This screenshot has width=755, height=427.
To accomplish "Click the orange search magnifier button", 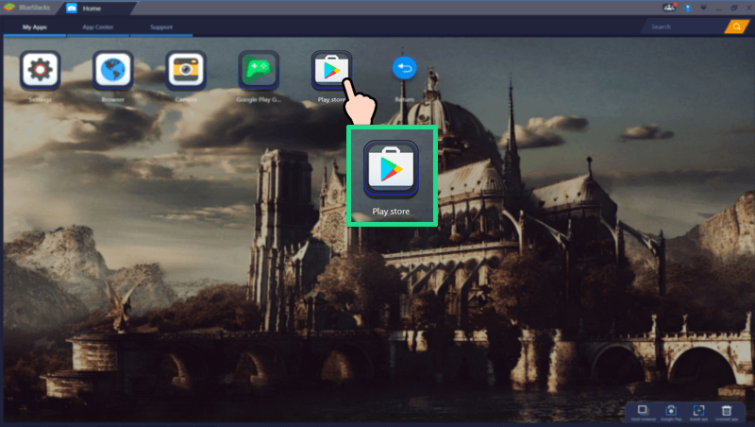I will click(736, 27).
